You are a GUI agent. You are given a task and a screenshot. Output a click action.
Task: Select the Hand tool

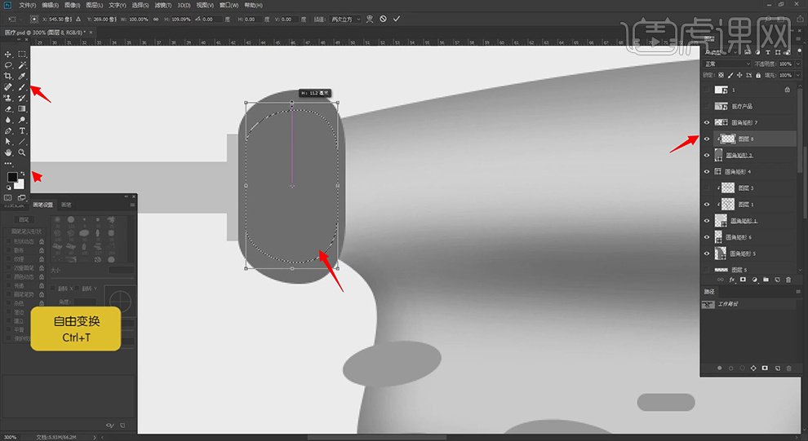click(x=7, y=152)
